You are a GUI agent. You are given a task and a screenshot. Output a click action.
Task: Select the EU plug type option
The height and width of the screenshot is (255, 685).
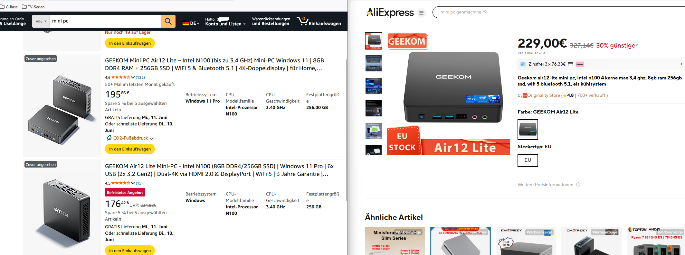[x=528, y=160]
